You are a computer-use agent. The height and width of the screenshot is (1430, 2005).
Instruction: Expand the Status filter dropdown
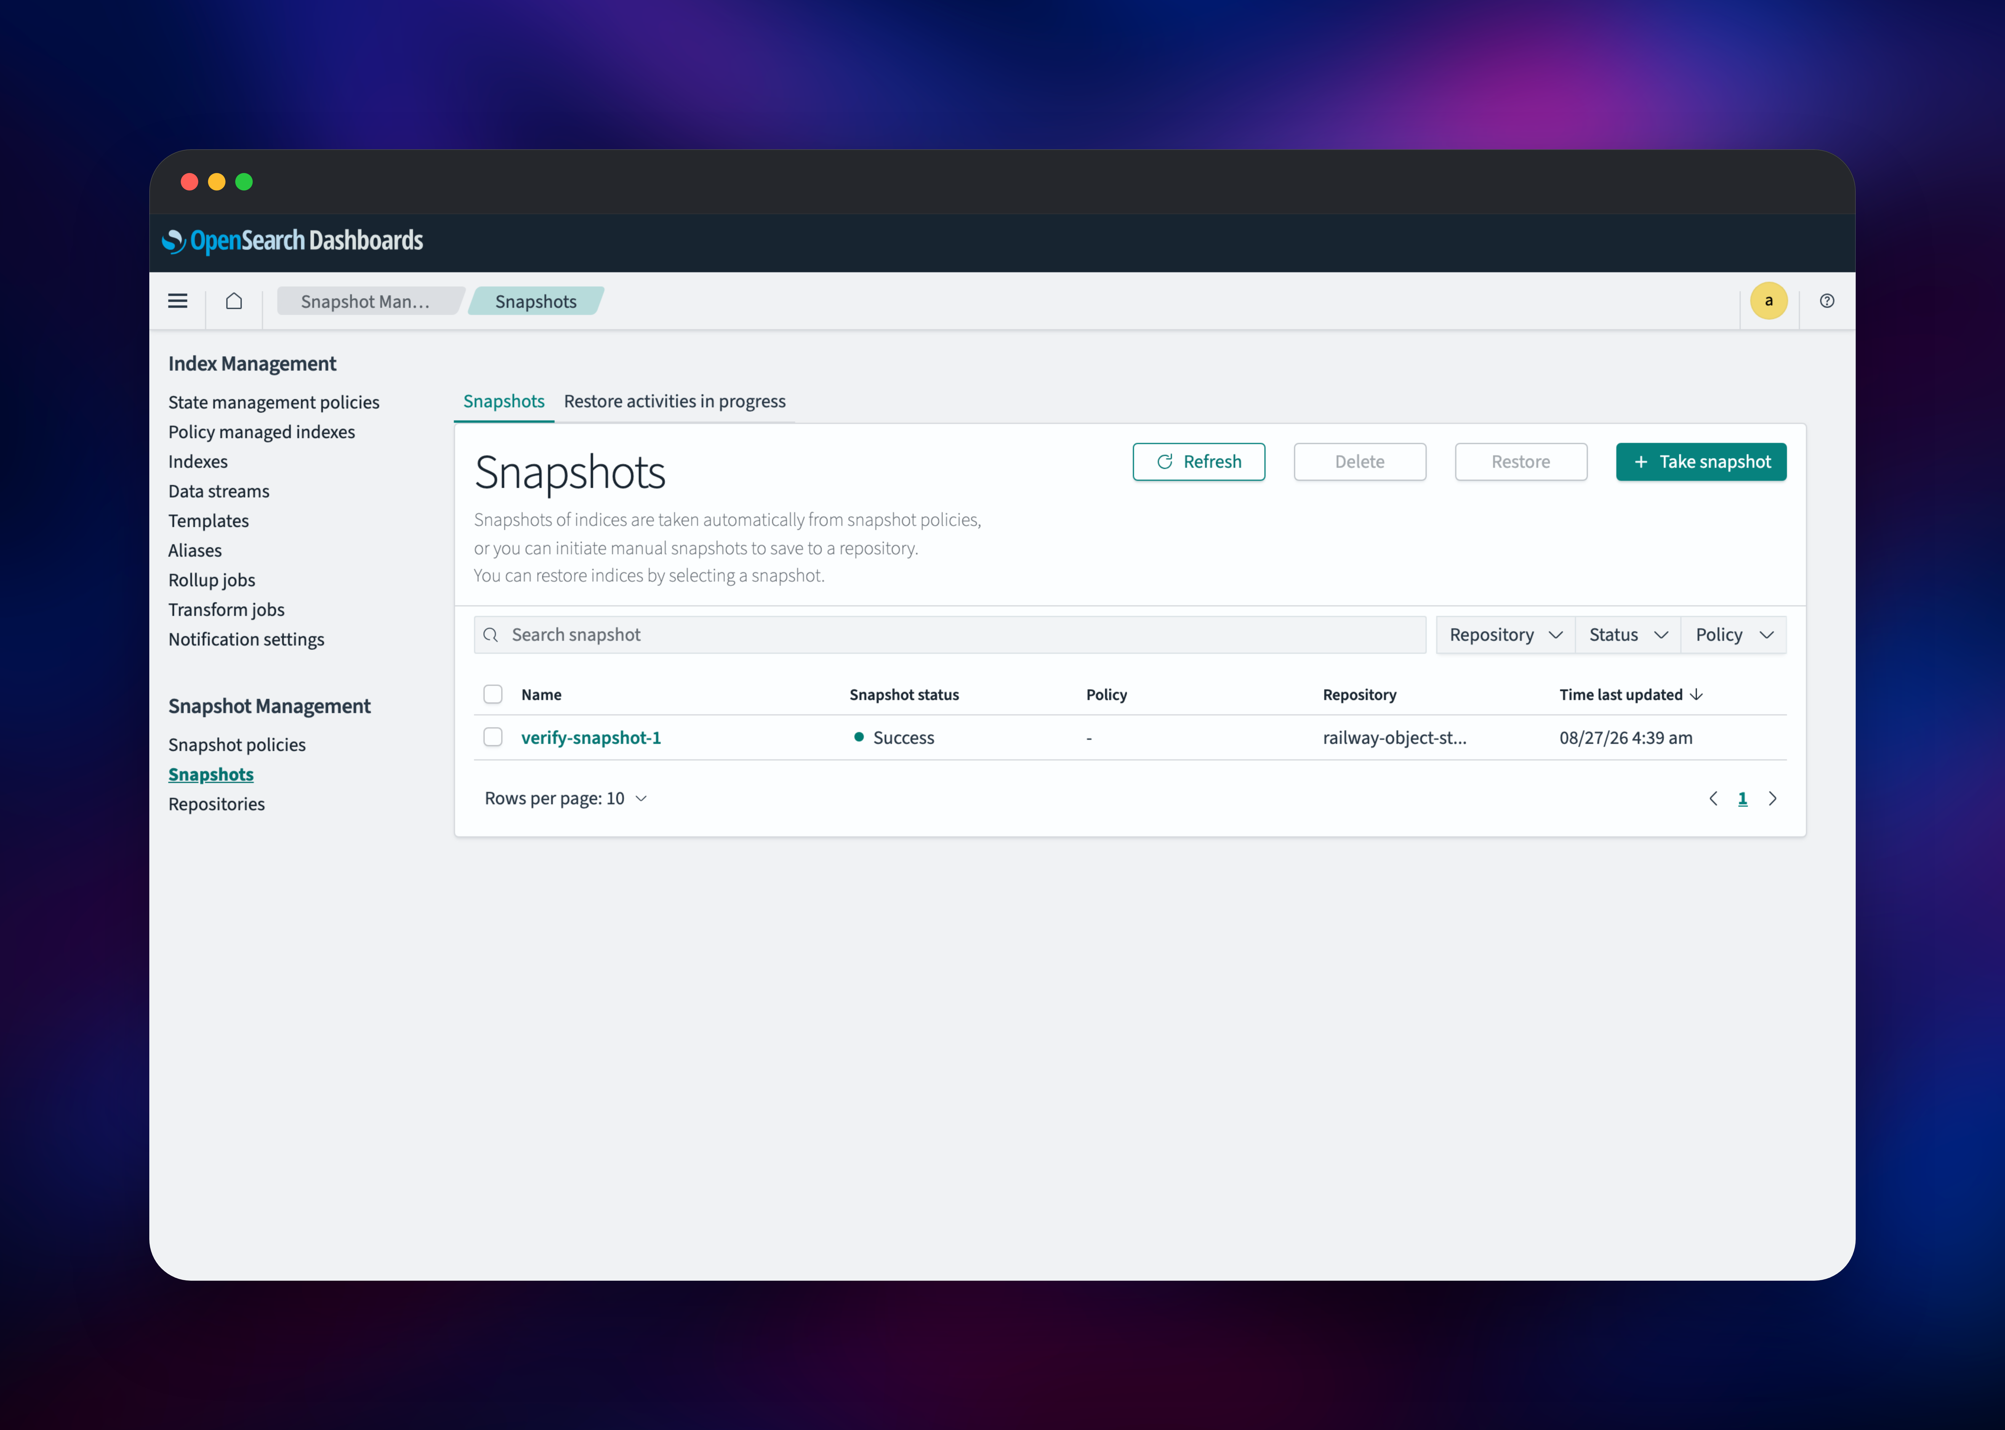[1628, 635]
